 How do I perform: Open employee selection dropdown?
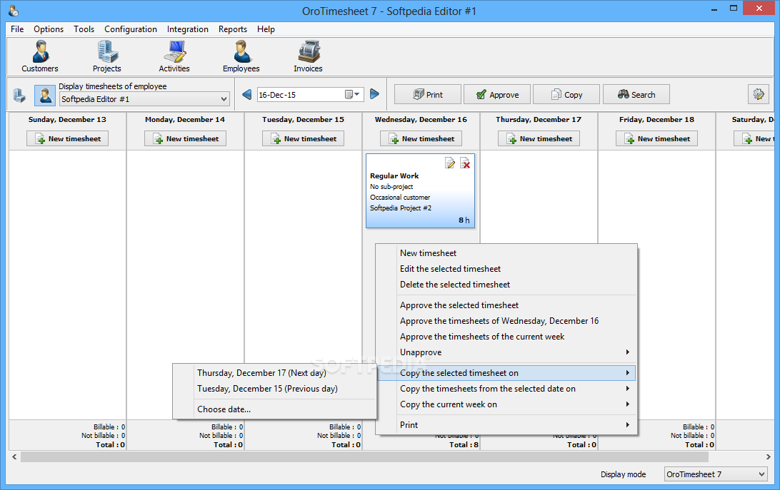click(x=144, y=99)
